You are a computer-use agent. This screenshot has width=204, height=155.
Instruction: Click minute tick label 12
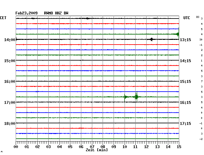(x=146, y=147)
